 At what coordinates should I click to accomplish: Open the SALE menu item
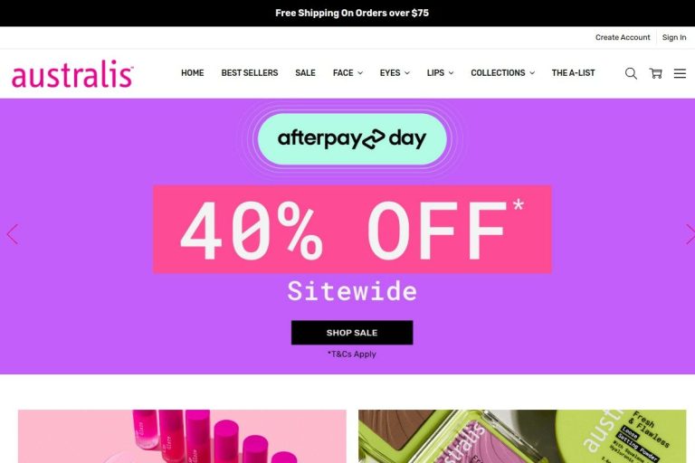coord(305,72)
